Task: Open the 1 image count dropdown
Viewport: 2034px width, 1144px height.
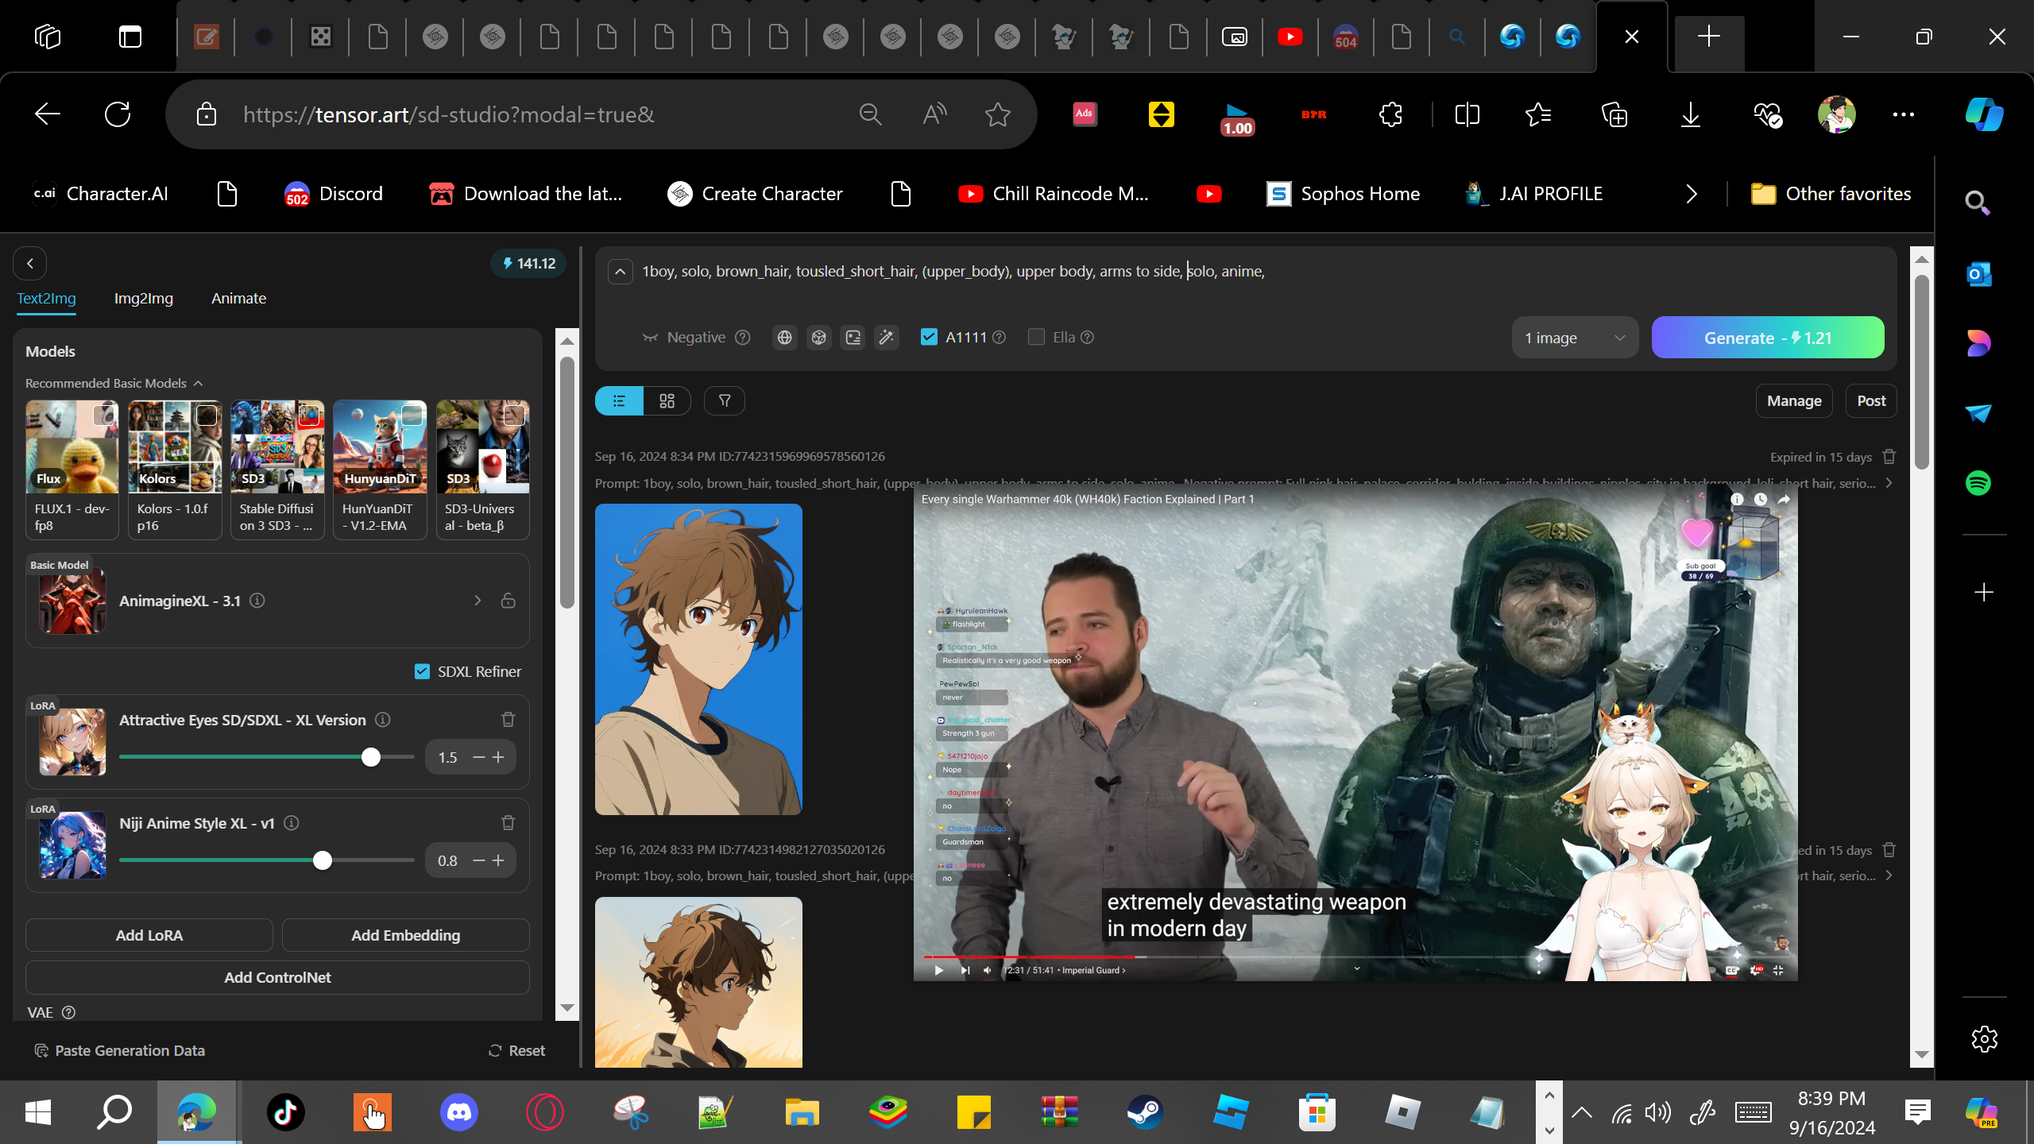Action: pyautogui.click(x=1575, y=338)
